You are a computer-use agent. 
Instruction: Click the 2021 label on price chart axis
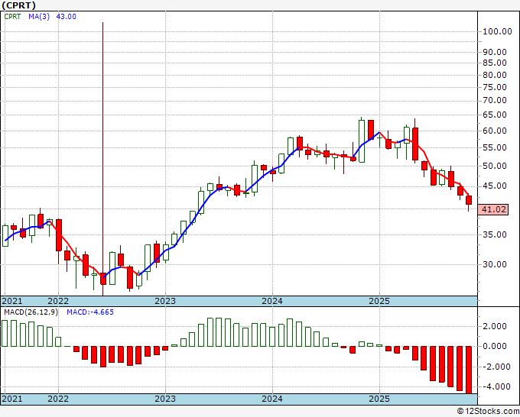(x=12, y=301)
